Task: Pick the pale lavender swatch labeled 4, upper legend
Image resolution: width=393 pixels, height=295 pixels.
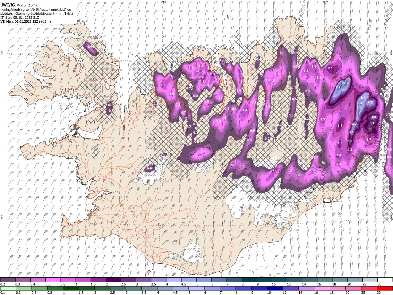Action: 174,280
